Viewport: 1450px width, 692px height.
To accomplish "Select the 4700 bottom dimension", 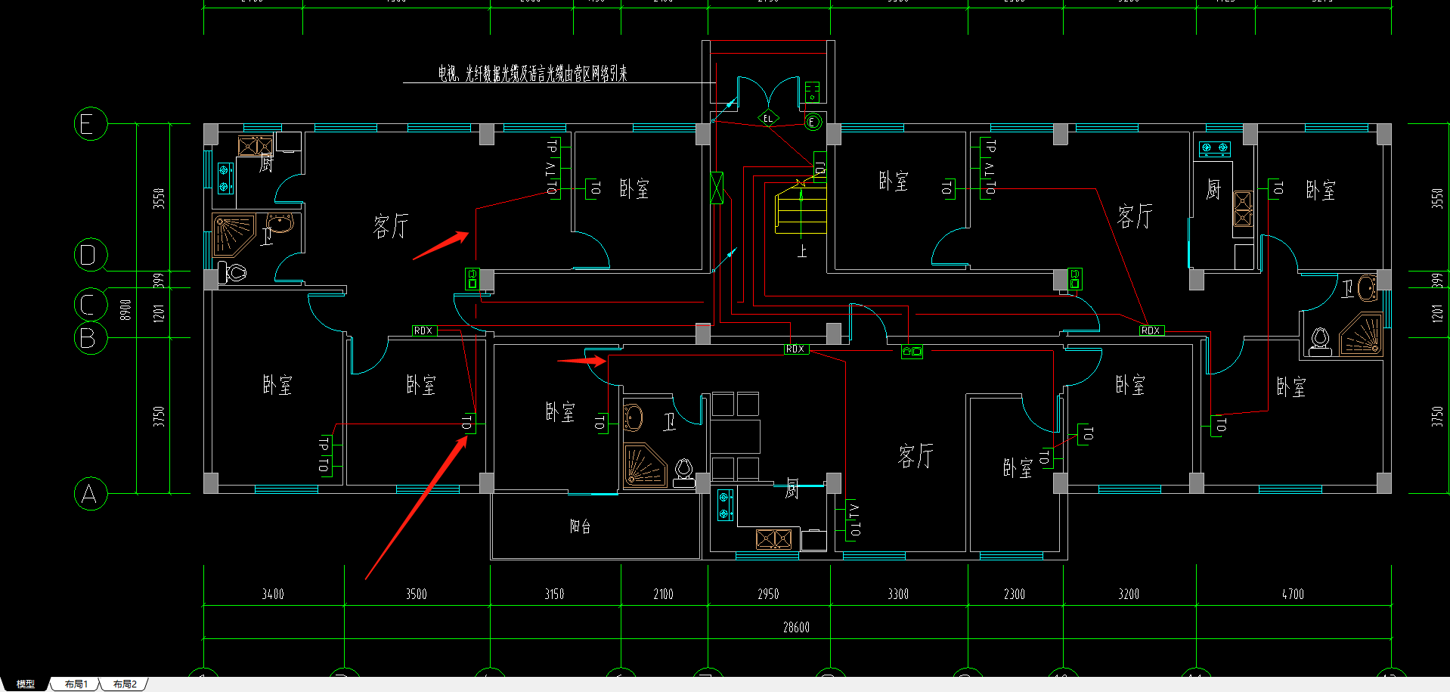I will 1293,594.
